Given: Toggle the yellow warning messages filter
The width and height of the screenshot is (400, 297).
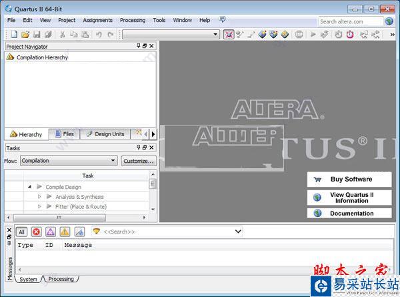Looking at the screenshot, I should 65,232.
